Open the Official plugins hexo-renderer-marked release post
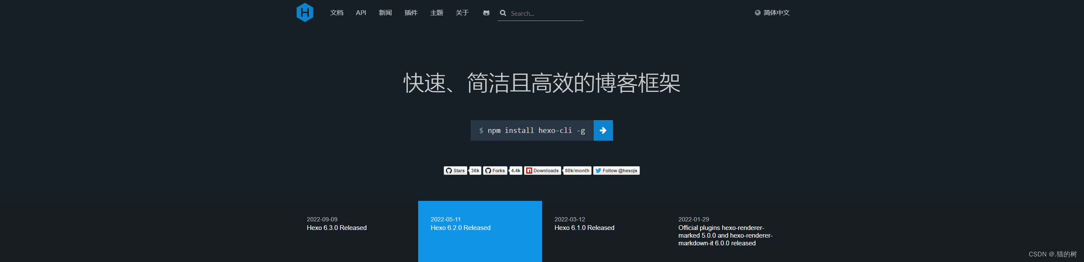The image size is (1084, 262). point(725,236)
